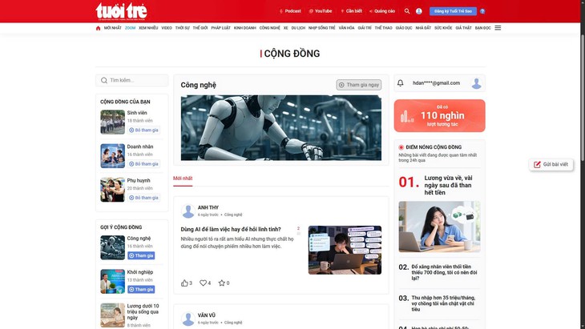
Task: Open 'Thu nhập hơn 35 triệu/tháng' article
Action: (x=443, y=303)
